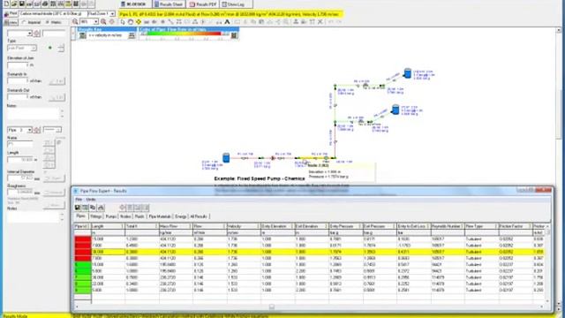This screenshot has width=565, height=318.
Task: Click the magnifier zoom-in icon after zoom box
Action: (x=104, y=22)
